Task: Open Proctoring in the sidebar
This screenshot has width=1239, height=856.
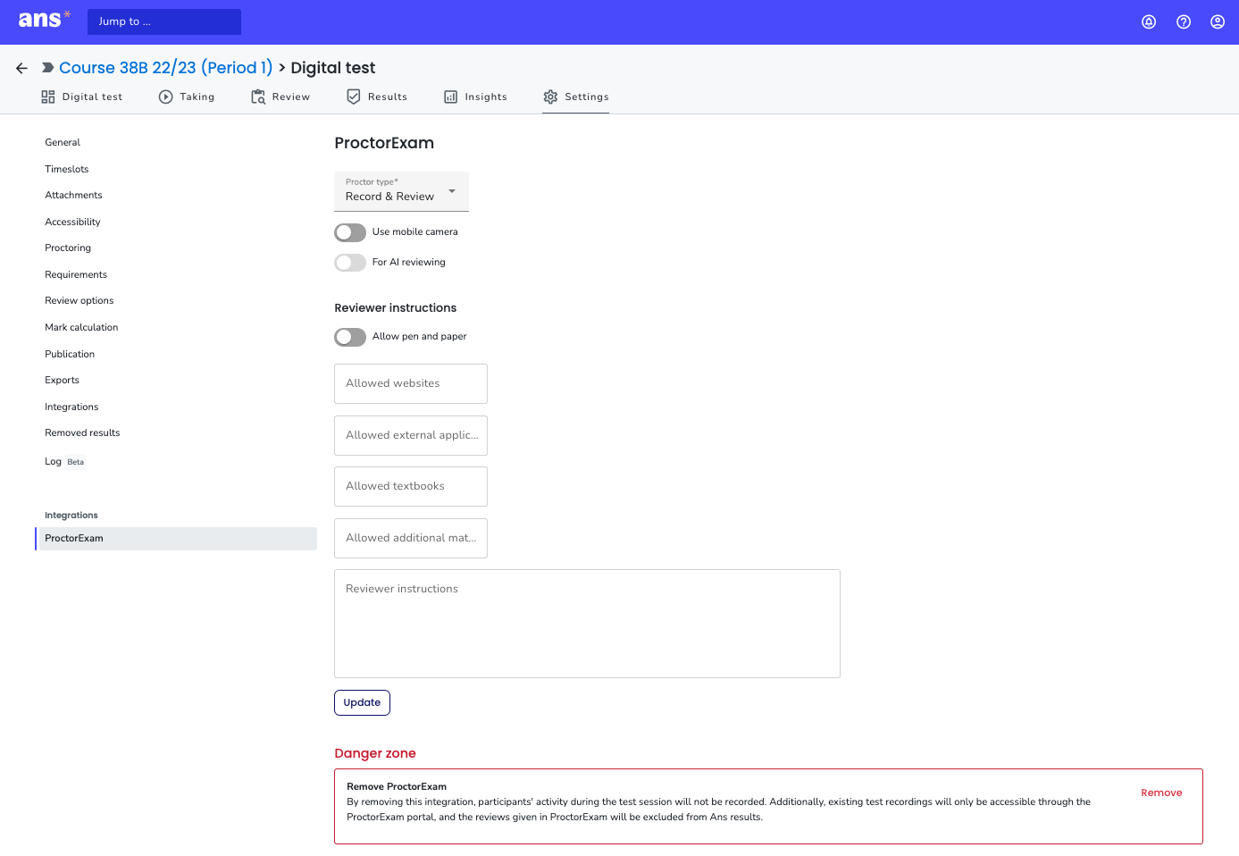Action: click(68, 248)
